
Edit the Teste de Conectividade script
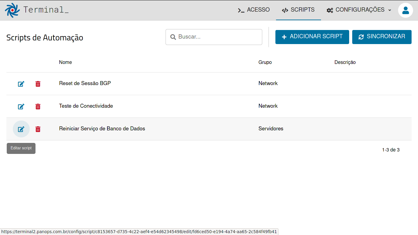pyautogui.click(x=21, y=106)
